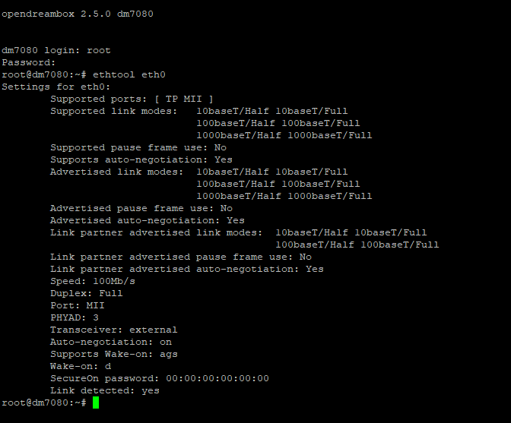511x423 pixels.
Task: Click the "Speed: 100Mb/s" line
Action: (93, 281)
